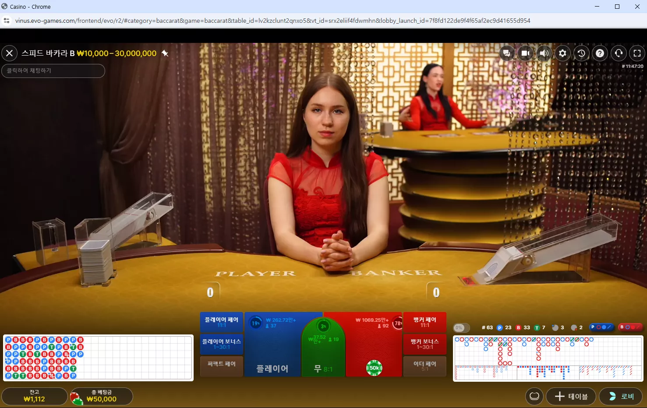
Task: Click the browser URL address bar
Action: (x=272, y=21)
